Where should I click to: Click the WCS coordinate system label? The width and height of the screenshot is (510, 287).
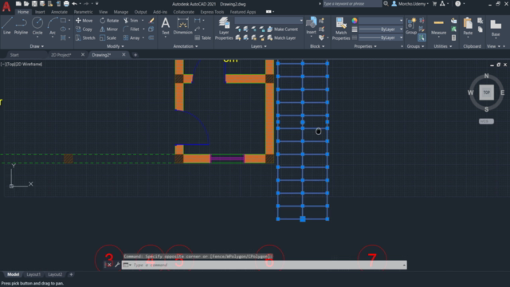point(486,121)
